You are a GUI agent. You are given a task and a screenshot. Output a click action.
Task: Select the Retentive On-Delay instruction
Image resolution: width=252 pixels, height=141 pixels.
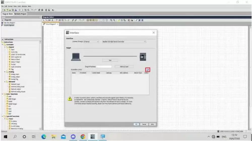pos(17,129)
